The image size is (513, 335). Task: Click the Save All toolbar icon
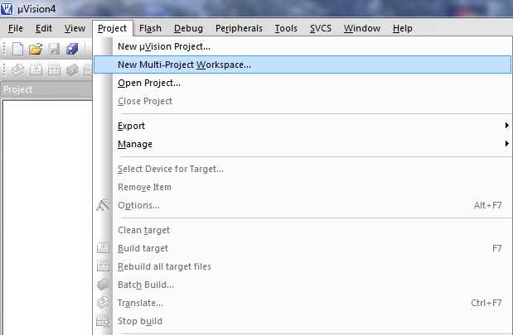[72, 49]
